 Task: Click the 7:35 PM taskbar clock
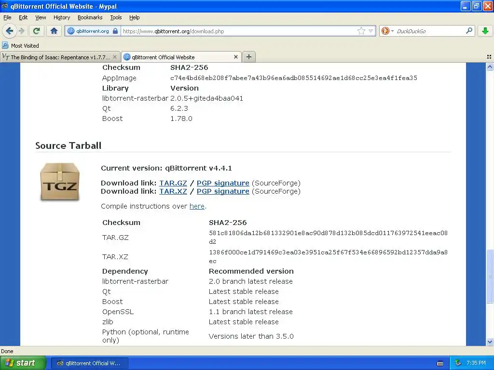[476, 363]
